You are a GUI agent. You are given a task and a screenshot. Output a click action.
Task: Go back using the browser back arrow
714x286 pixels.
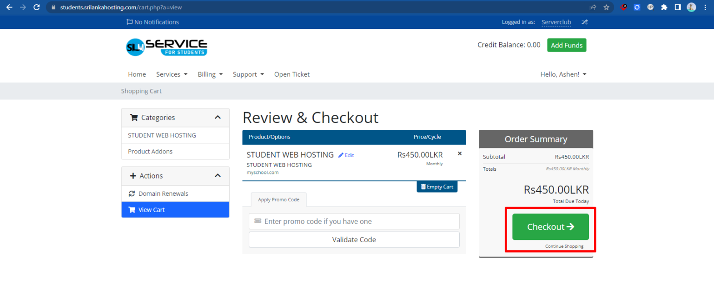(x=9, y=7)
